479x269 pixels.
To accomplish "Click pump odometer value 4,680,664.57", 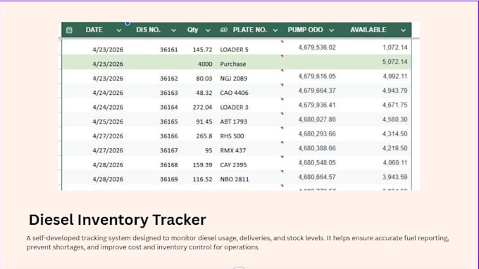I will (x=317, y=177).
